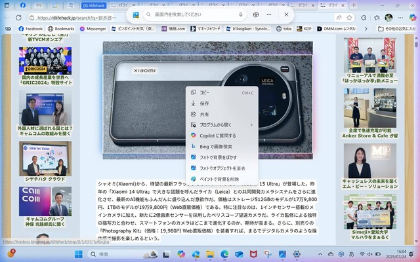The width and height of the screenshot is (420, 262).
Task: Open the KDP bookmark
Action: pyautogui.click(x=304, y=29)
